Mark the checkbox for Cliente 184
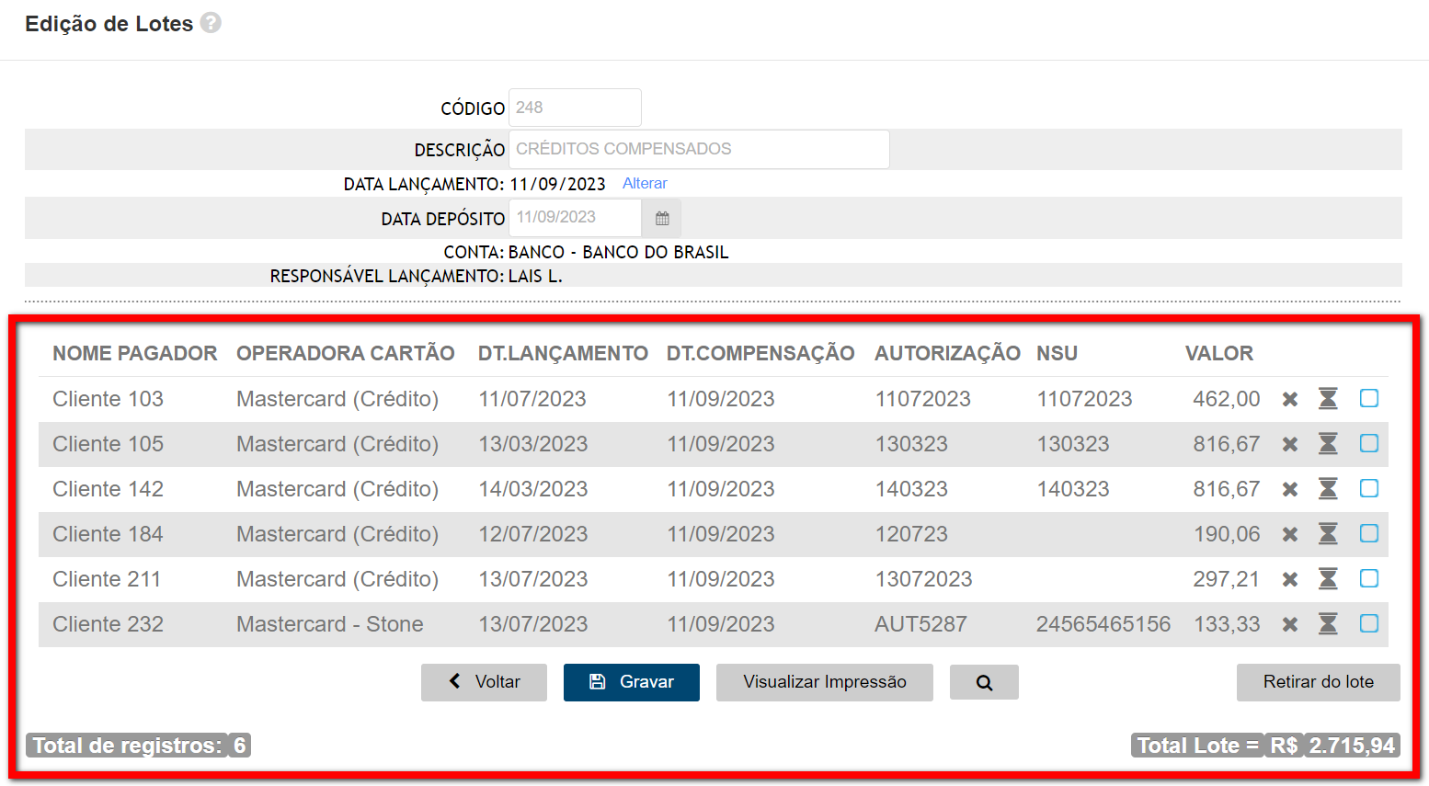 pyautogui.click(x=1369, y=533)
